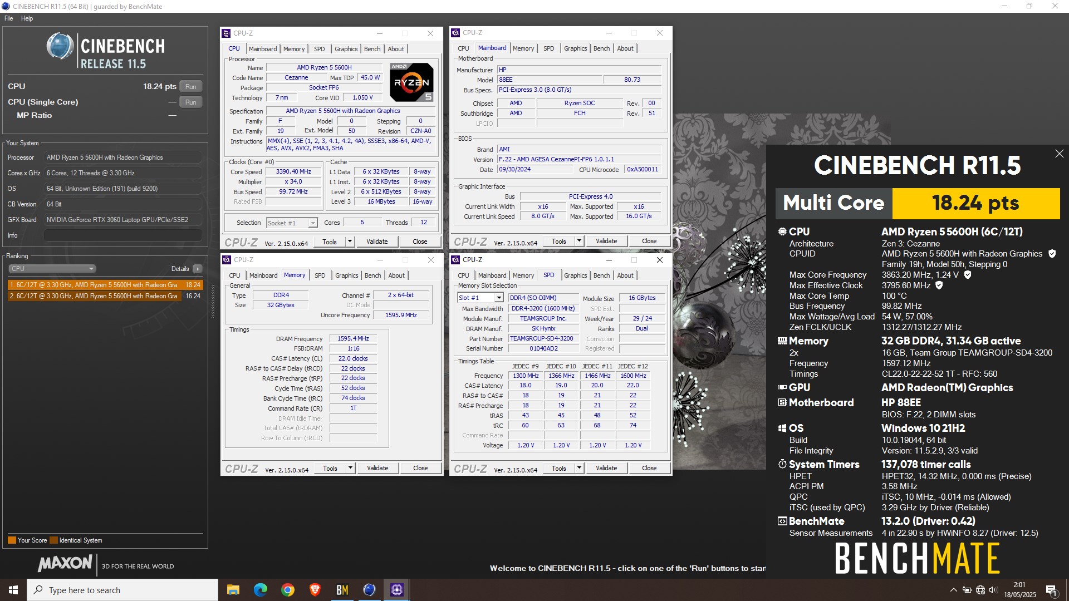Open the network tray icon
This screenshot has height=601, width=1069.
[x=980, y=590]
